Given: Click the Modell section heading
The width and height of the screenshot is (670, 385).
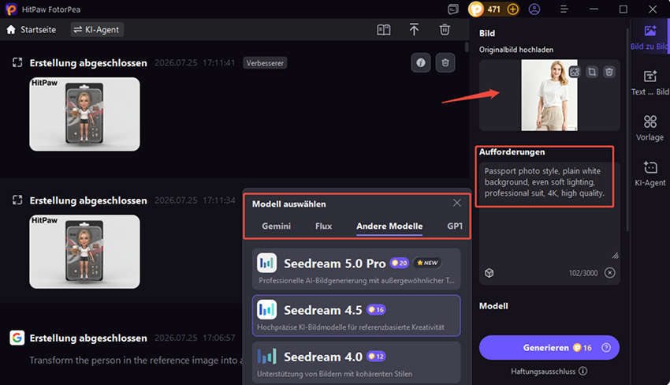Looking at the screenshot, I should click(x=493, y=306).
